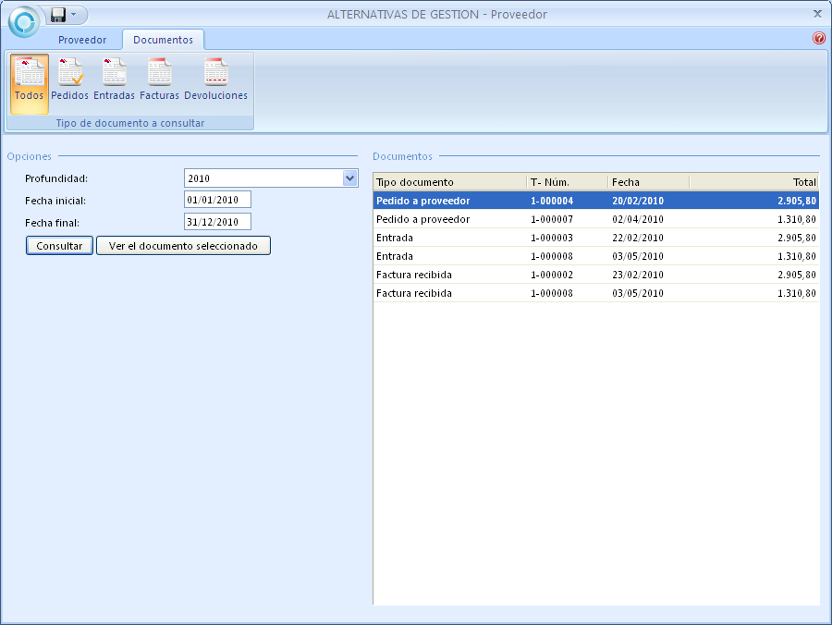This screenshot has height=625, width=832.
Task: Click the Fecha inicial date field
Action: point(217,200)
